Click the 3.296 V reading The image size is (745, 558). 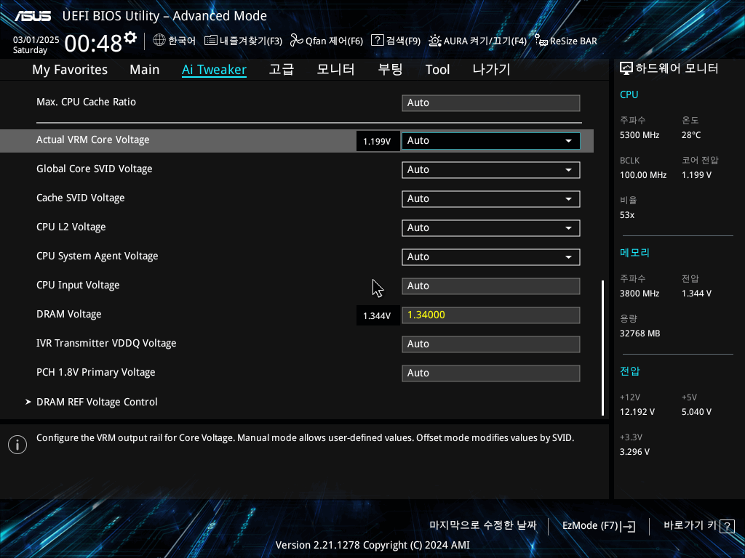click(634, 452)
